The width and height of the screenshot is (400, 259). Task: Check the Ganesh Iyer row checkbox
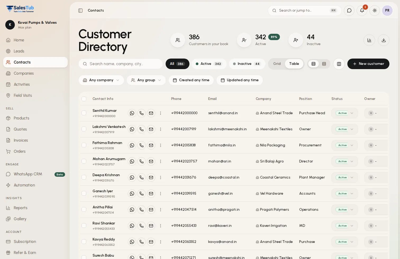click(84, 193)
